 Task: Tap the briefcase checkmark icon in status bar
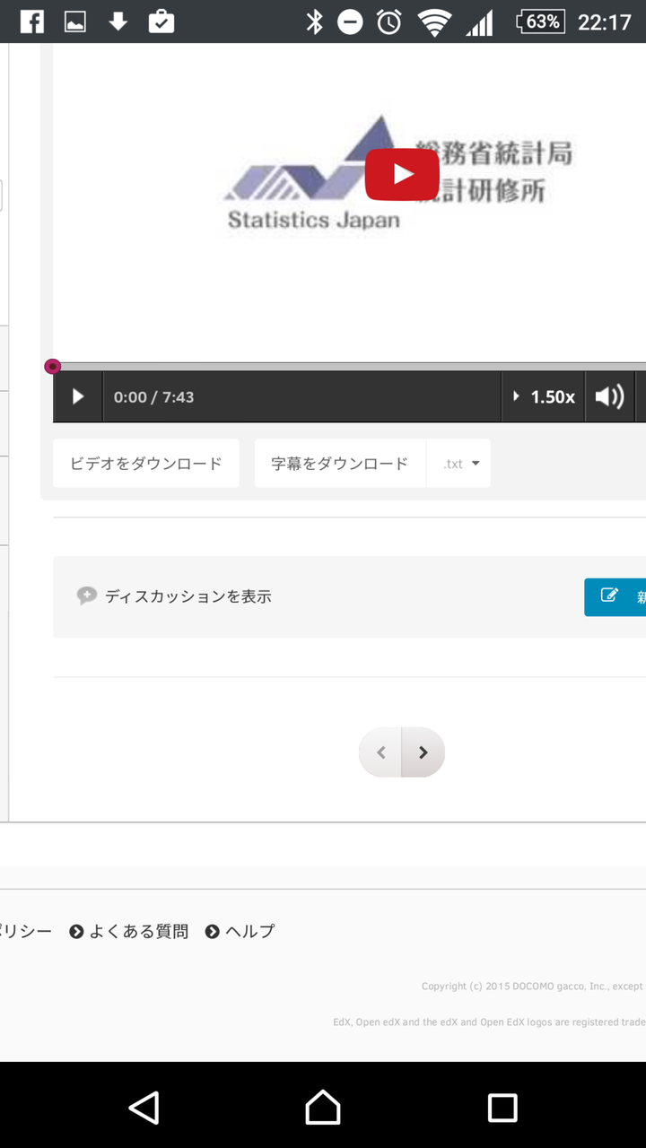coord(161,22)
